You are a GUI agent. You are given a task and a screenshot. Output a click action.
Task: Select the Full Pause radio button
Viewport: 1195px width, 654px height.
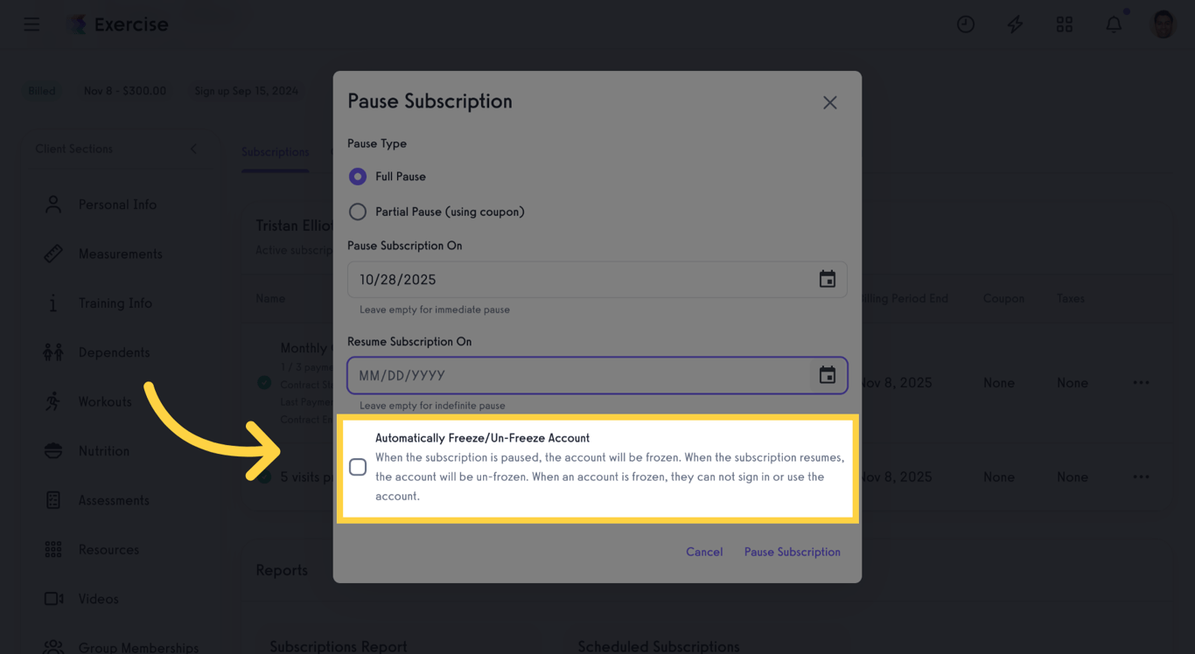[357, 176]
